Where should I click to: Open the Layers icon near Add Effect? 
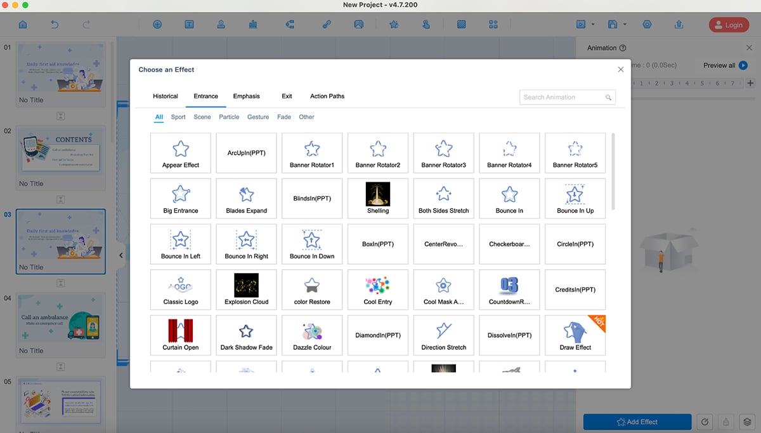coord(748,422)
